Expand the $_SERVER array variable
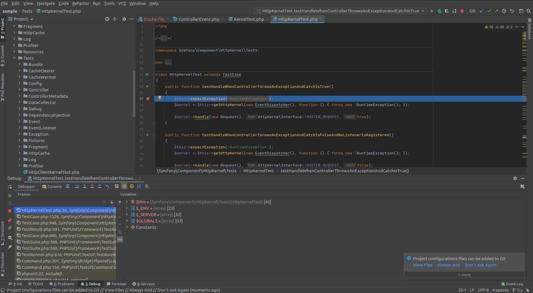Viewport: 533px width, 293px height. tap(127, 215)
